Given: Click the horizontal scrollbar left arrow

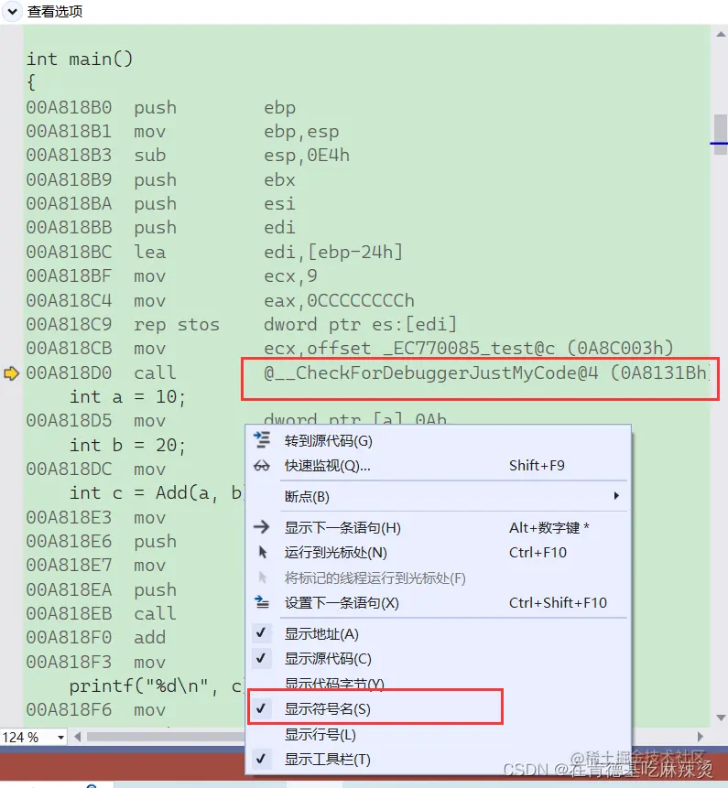Looking at the screenshot, I should [x=78, y=738].
